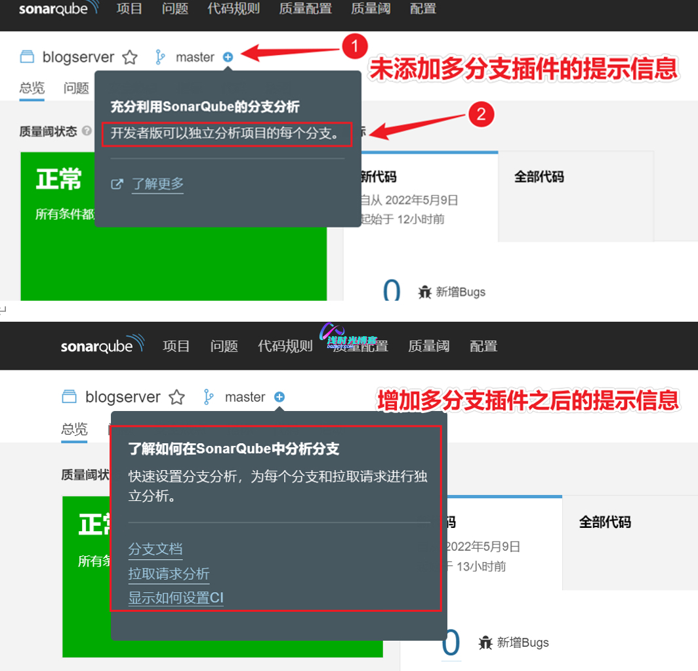Viewport: 698px width, 671px height.
Task: Click the external link icon beside 了解更多
Action: (x=117, y=184)
